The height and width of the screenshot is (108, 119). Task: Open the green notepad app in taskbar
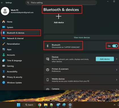coord(52,105)
